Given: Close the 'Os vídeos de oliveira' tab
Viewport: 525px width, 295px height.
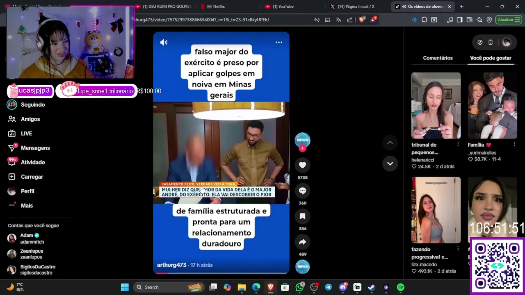Looking at the screenshot, I should coord(450,7).
